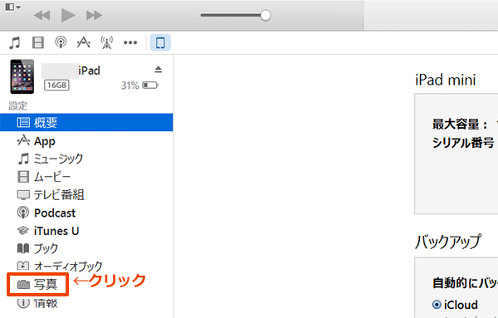Image resolution: width=498 pixels, height=318 pixels.
Task: Open the App Store apps icon in toolbar
Action: [84, 42]
